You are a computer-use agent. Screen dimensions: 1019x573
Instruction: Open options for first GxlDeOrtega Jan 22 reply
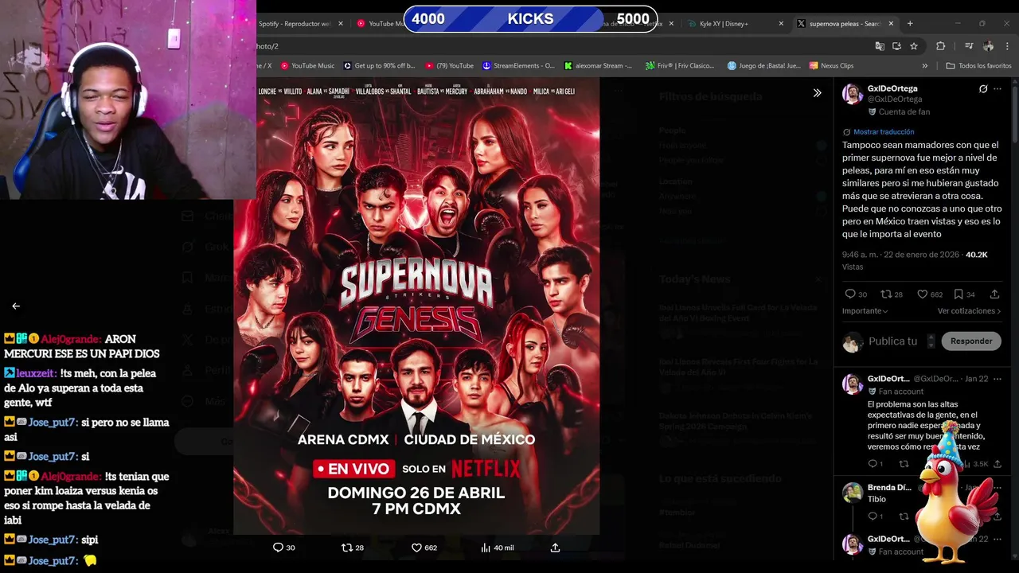coord(998,379)
